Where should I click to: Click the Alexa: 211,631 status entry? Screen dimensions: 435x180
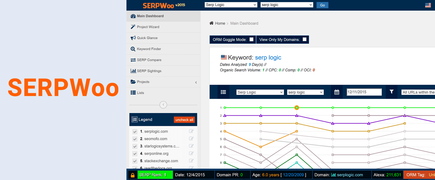387,175
